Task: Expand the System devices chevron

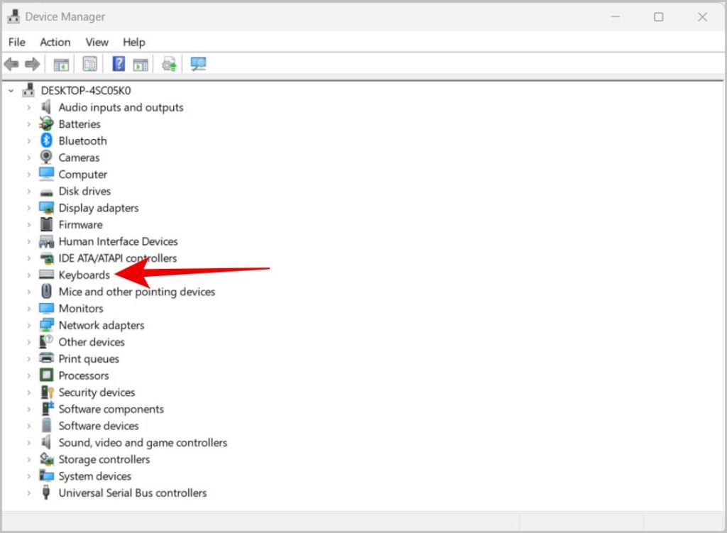Action: click(28, 476)
